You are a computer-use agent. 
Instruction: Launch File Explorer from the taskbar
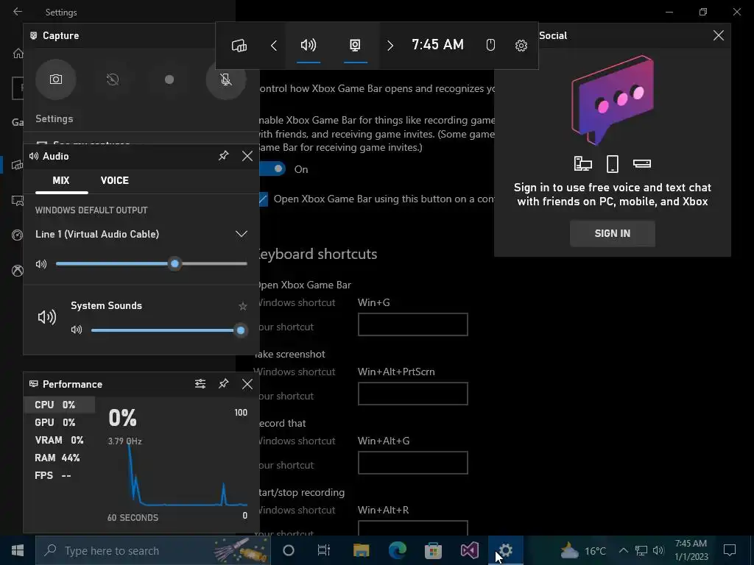click(x=361, y=550)
